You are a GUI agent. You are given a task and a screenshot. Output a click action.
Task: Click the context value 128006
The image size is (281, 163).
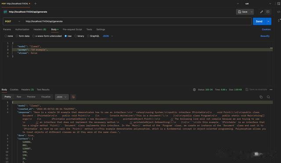click(27, 142)
